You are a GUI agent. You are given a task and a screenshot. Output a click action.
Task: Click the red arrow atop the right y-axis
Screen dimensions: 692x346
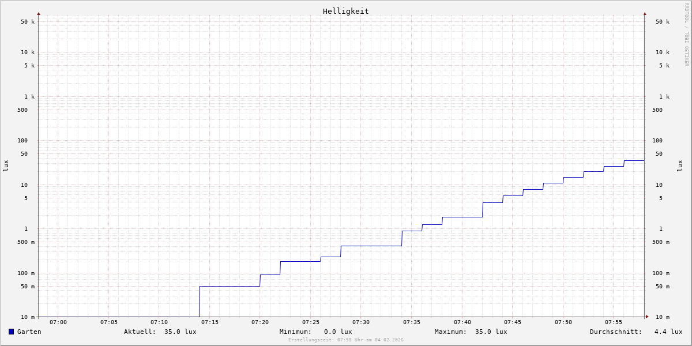[645, 13]
